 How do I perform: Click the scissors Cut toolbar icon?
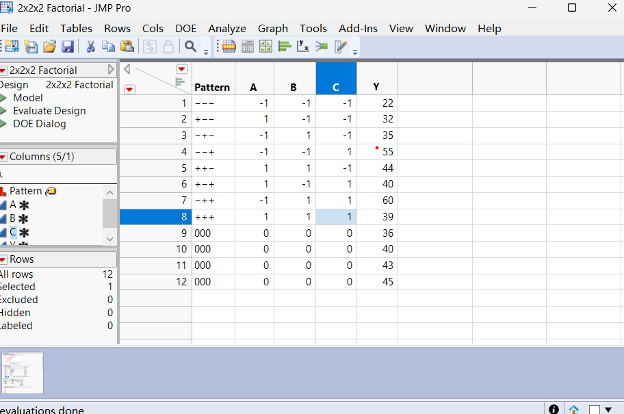coord(90,46)
